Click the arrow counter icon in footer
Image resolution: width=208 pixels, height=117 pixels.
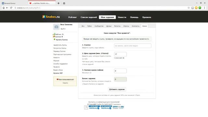(x=86, y=107)
